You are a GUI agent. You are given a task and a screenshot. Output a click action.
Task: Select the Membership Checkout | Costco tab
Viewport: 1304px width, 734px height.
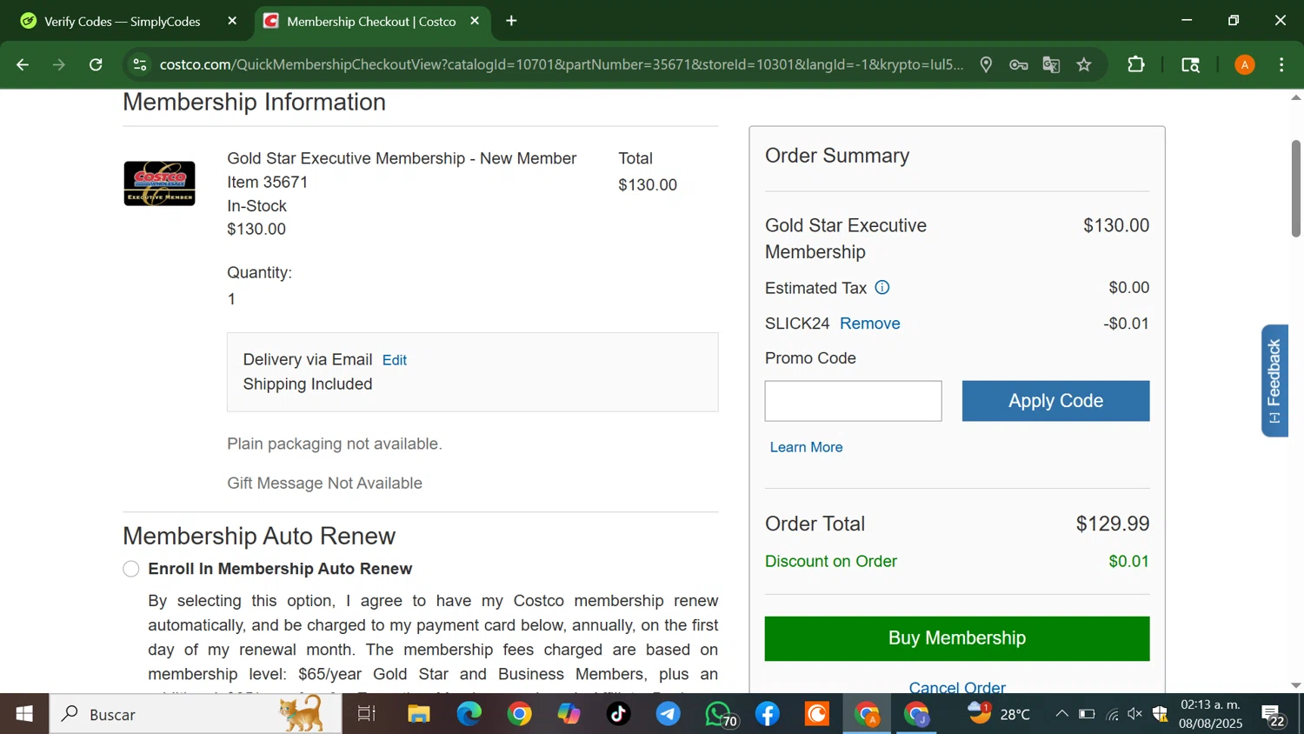[x=371, y=21]
